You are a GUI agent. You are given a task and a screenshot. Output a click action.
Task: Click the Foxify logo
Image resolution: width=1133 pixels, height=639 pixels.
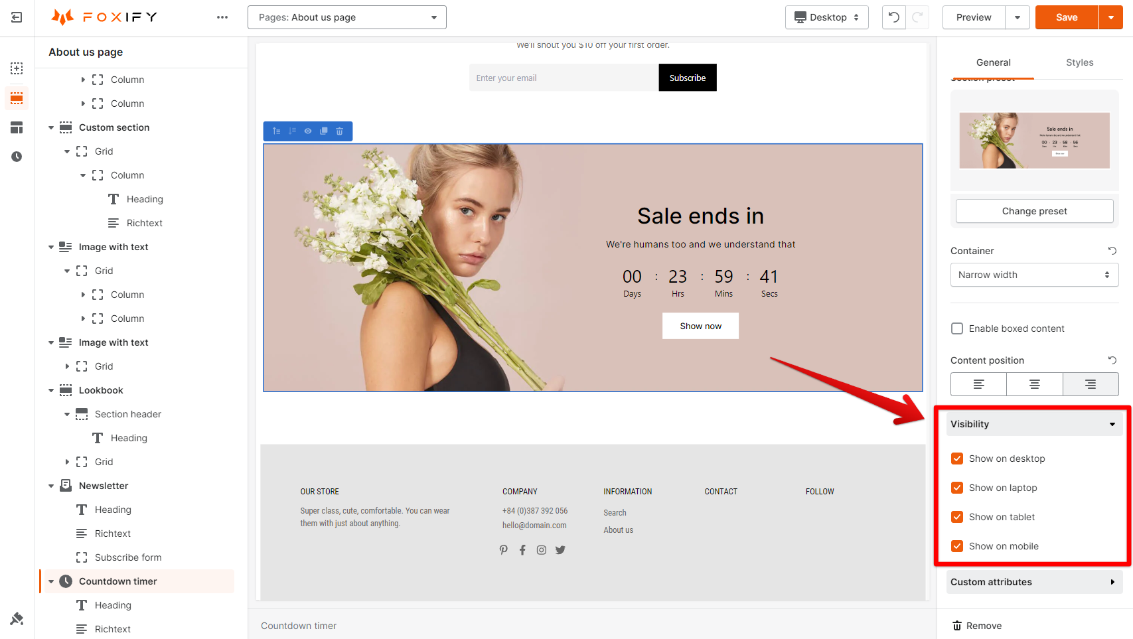104,17
